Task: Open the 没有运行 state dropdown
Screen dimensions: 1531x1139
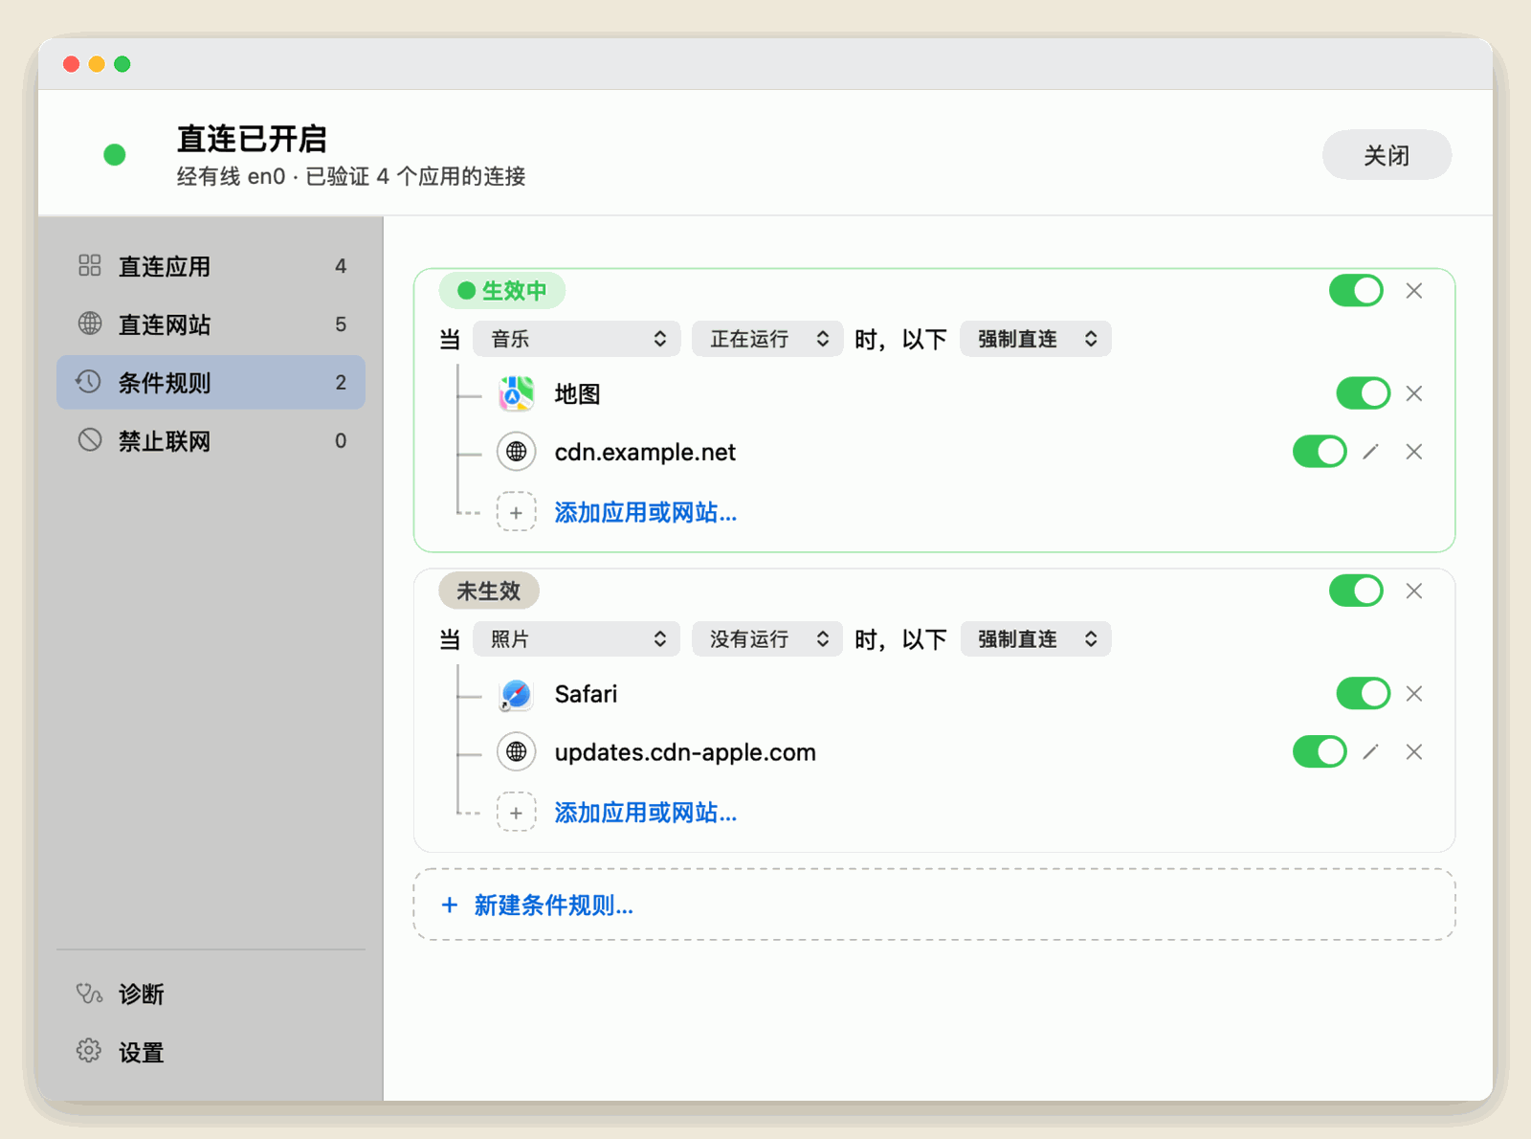Action: 767,639
